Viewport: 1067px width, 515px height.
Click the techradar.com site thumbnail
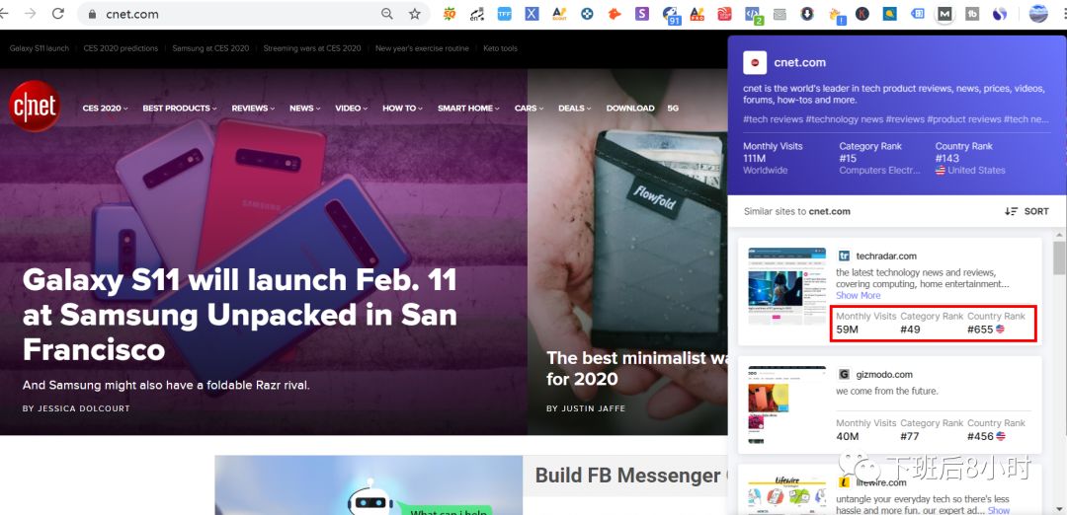coord(786,289)
